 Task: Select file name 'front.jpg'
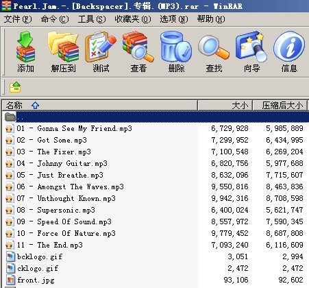[x=36, y=280]
